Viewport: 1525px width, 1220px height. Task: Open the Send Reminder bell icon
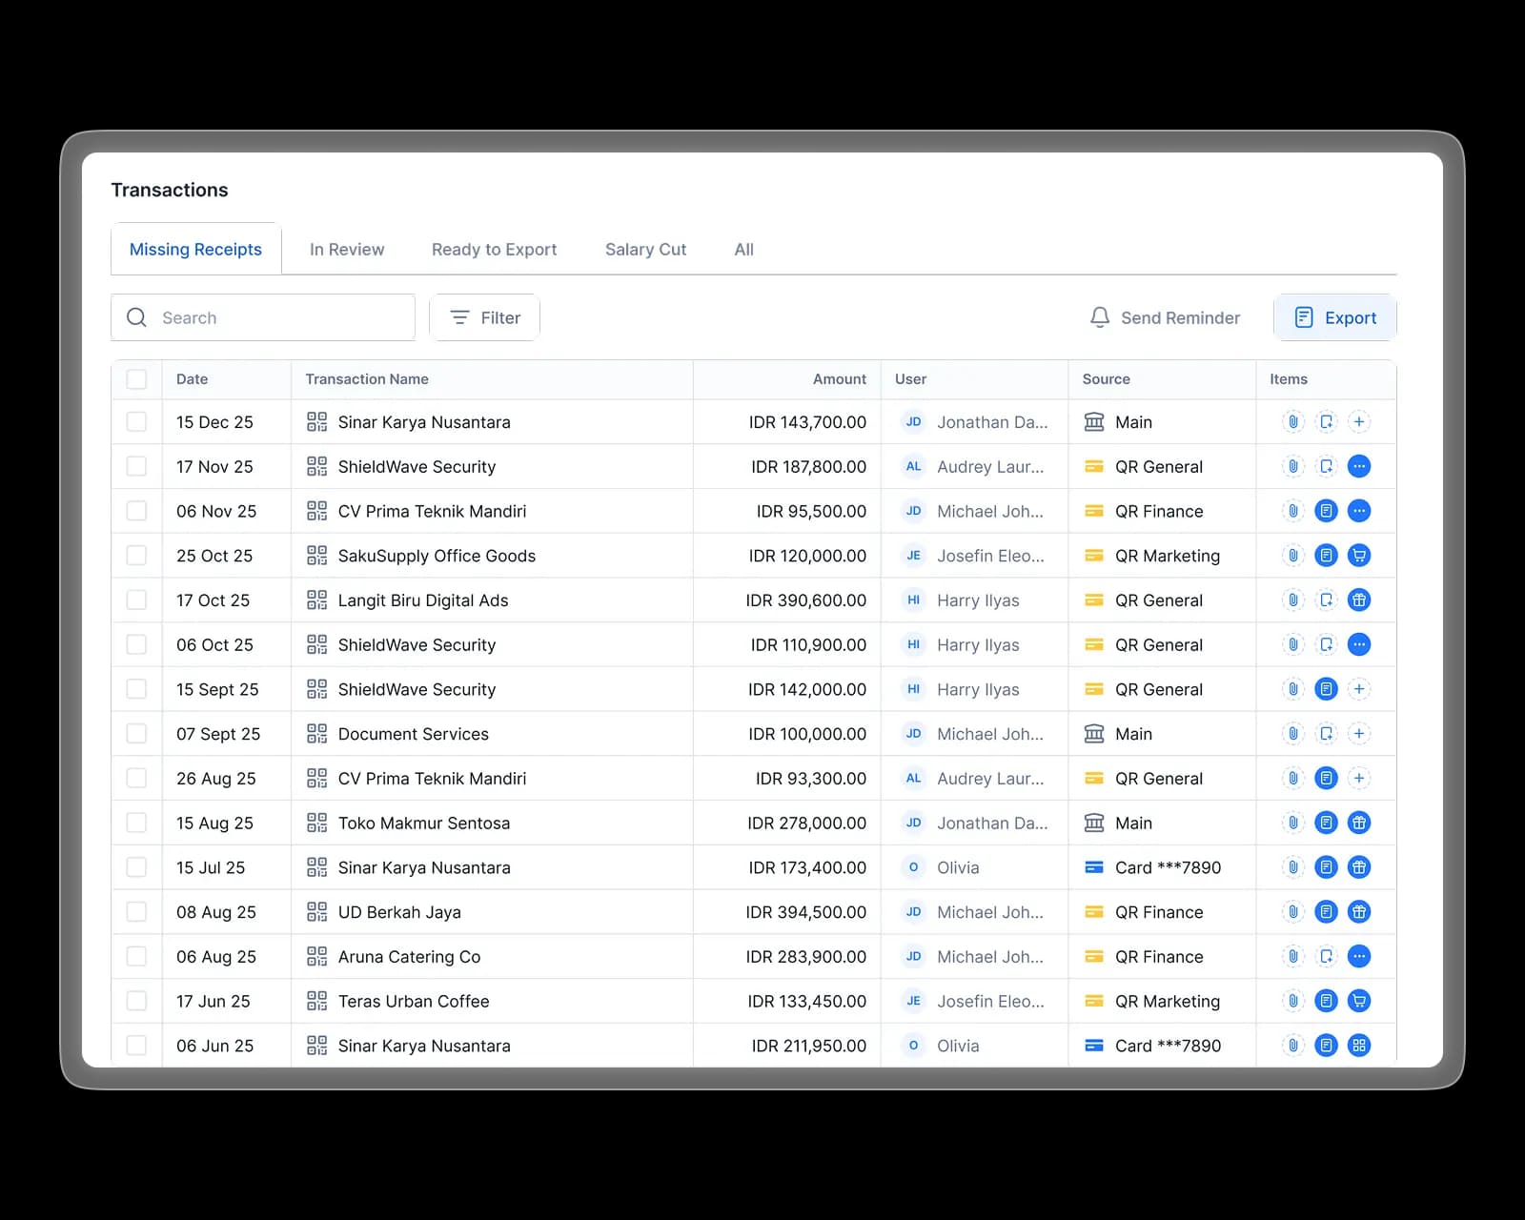click(x=1100, y=317)
